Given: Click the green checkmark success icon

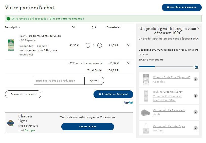Looking at the screenshot, I should pyautogui.click(x=8, y=19).
